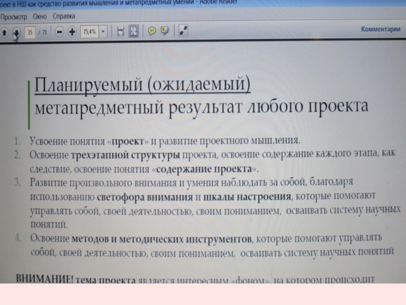This screenshot has width=406, height=305.
Task: Select the highlight text tool
Action: click(164, 31)
